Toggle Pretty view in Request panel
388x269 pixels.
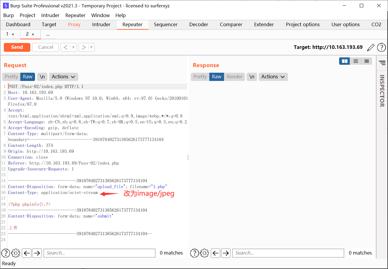[11, 77]
